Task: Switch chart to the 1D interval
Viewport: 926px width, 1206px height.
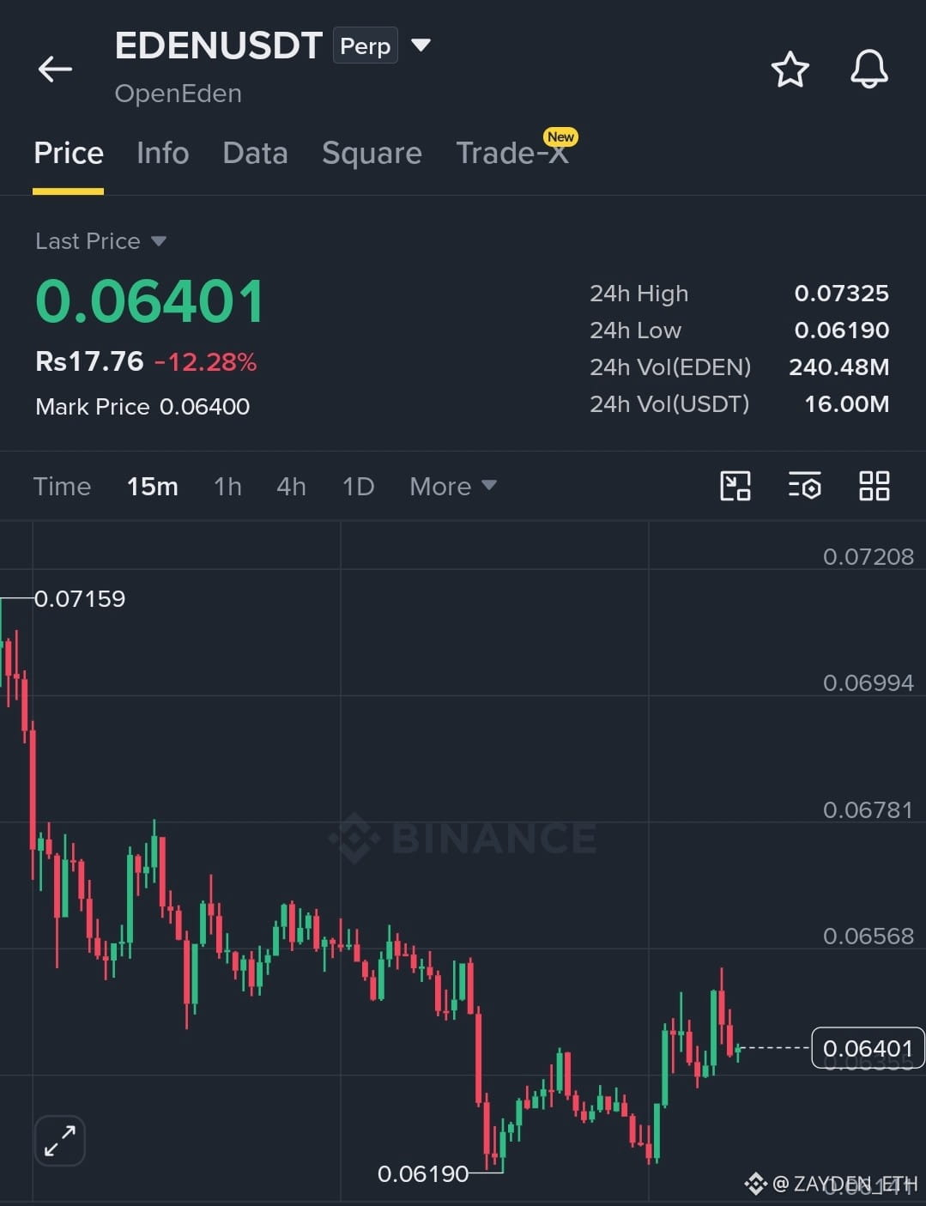Action: click(358, 487)
